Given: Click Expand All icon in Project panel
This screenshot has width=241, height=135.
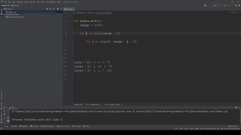Looking at the screenshot, I should pos(50,9).
